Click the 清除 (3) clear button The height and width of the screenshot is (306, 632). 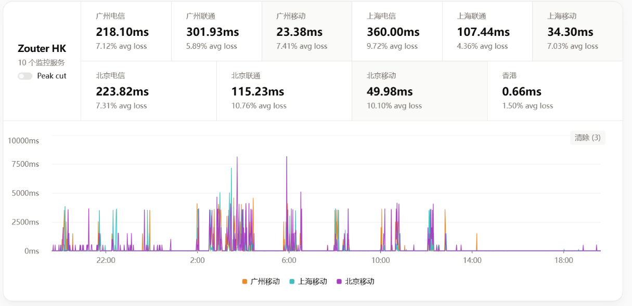(x=587, y=138)
